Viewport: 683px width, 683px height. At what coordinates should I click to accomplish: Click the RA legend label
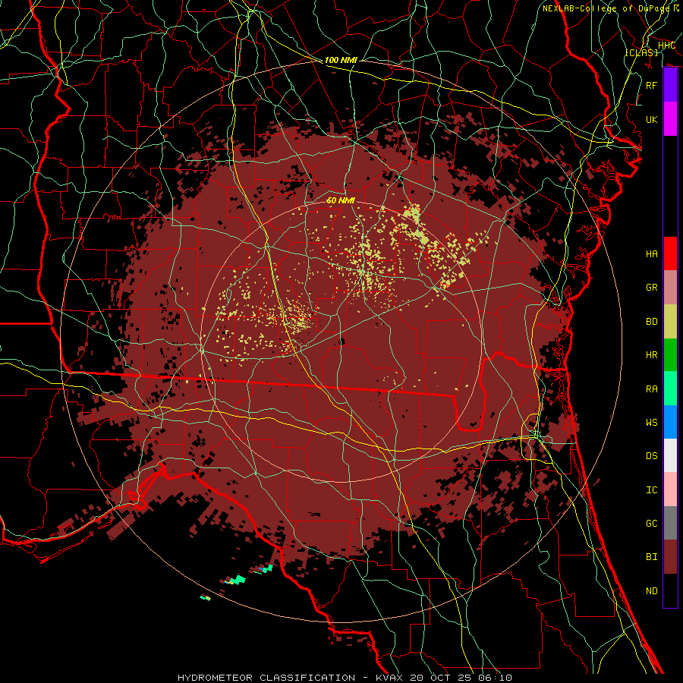(x=651, y=389)
